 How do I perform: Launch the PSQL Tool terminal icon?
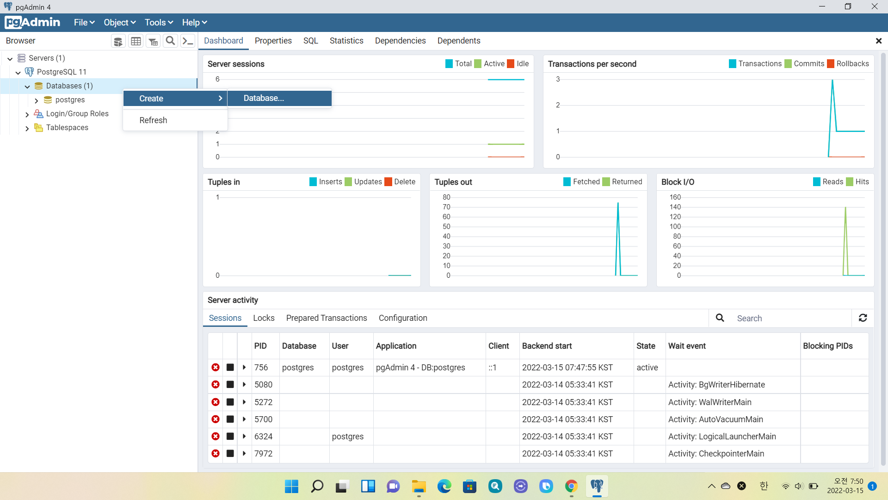[187, 41]
